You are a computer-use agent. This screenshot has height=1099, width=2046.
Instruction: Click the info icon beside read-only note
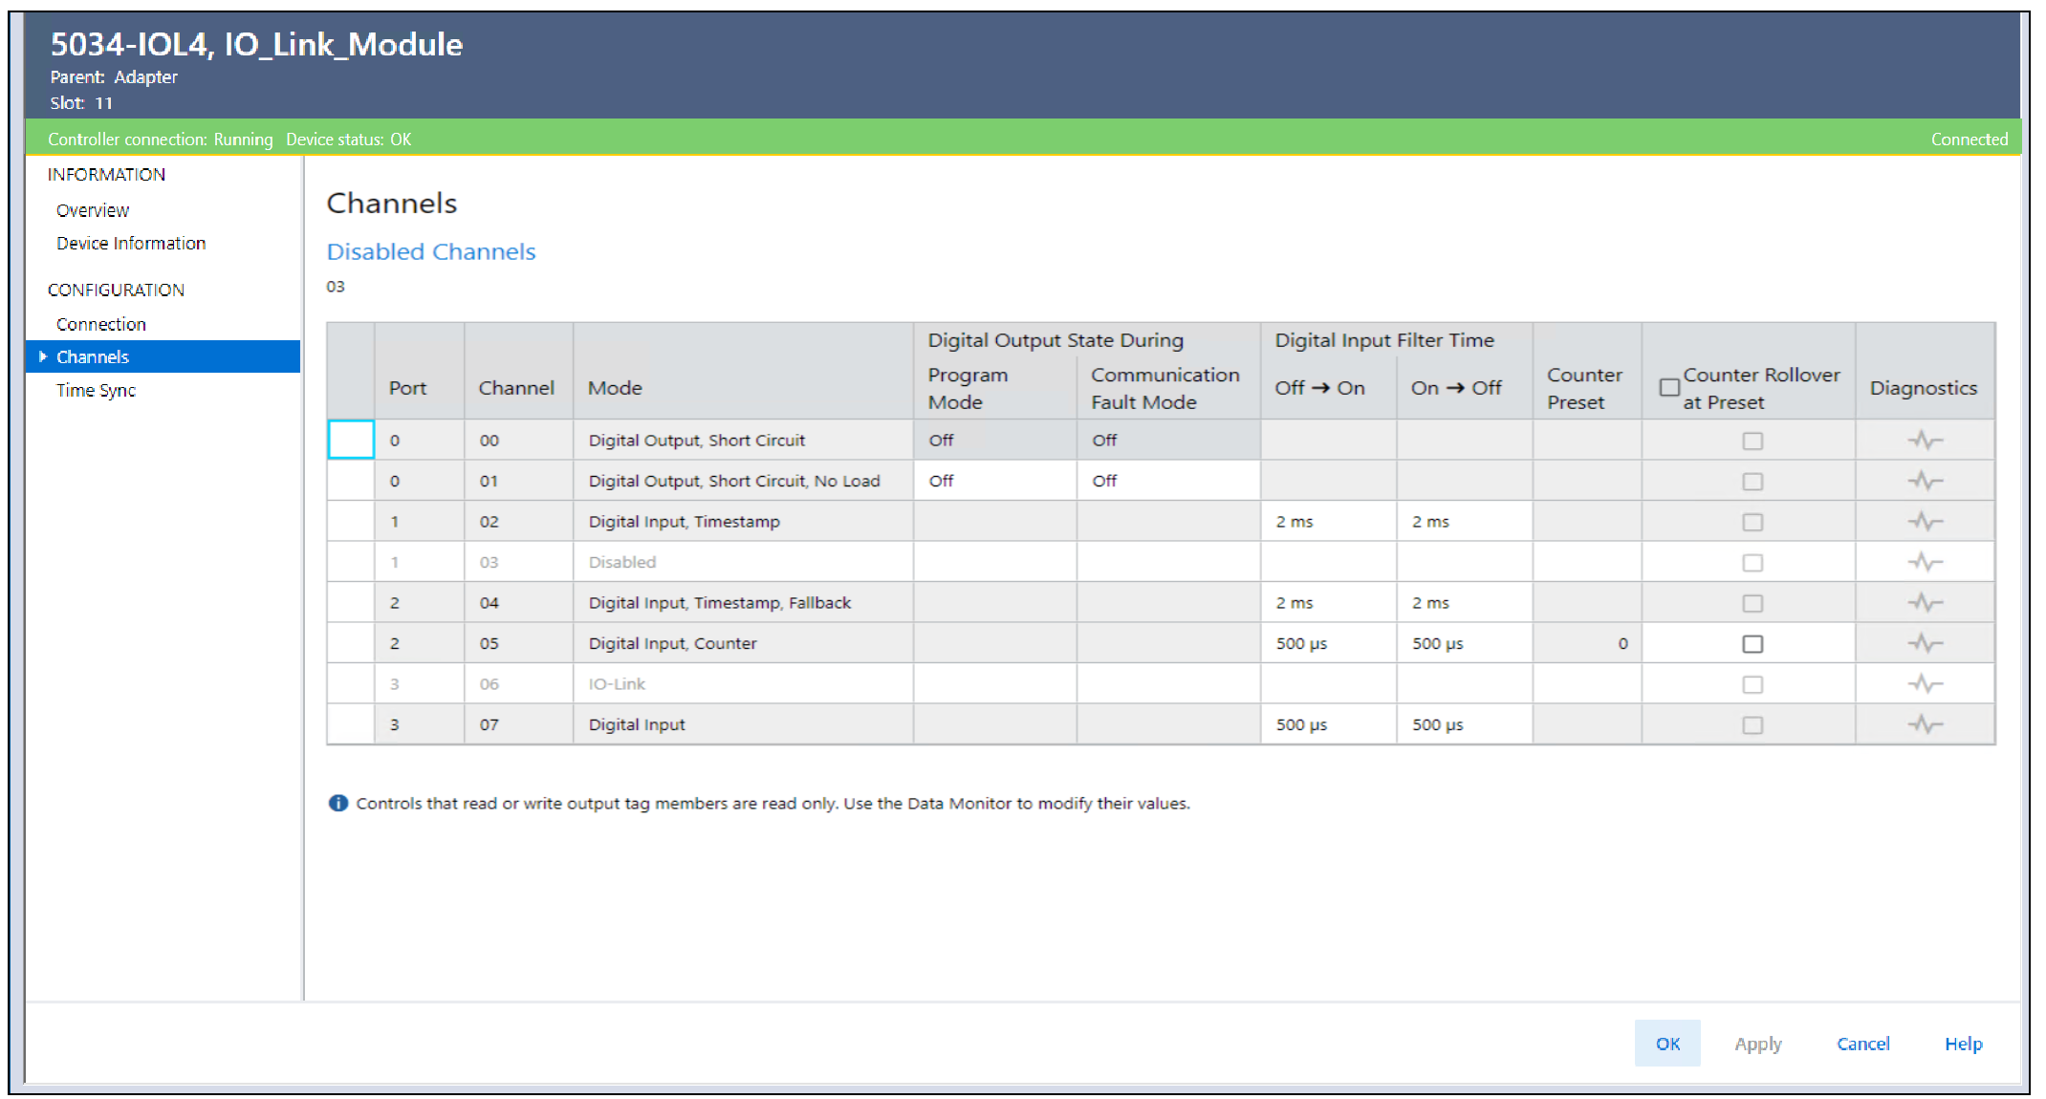pos(338,803)
